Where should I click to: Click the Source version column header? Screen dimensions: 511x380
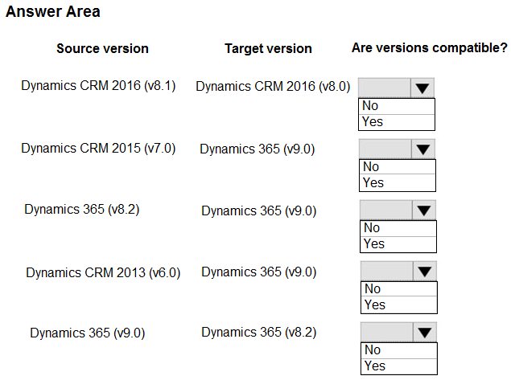click(x=102, y=48)
